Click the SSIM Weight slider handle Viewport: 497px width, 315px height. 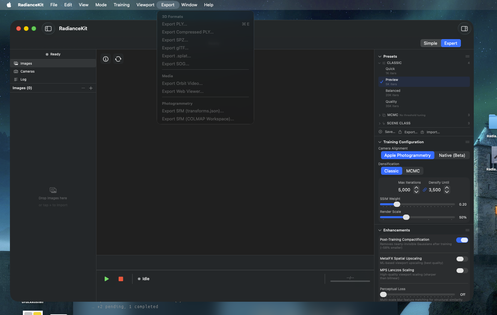[x=397, y=204]
